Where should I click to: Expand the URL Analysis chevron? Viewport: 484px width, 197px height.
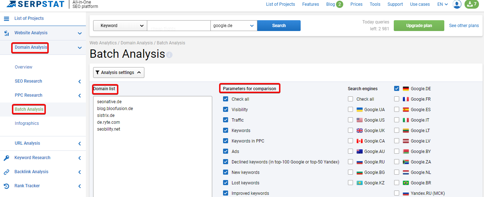tap(80, 144)
